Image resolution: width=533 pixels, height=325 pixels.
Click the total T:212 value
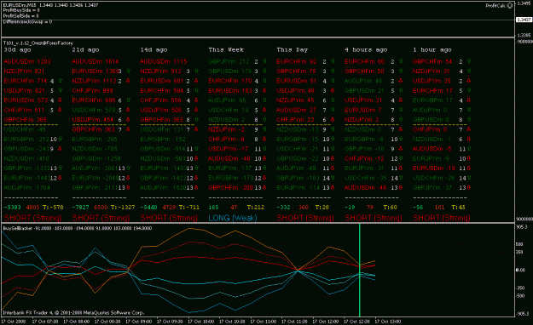click(256, 208)
